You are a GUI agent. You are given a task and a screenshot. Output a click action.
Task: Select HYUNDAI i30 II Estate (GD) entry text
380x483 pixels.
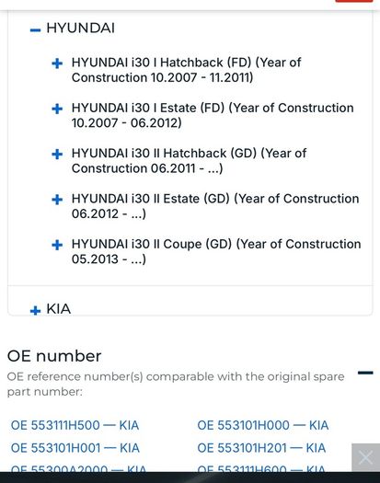coord(215,206)
